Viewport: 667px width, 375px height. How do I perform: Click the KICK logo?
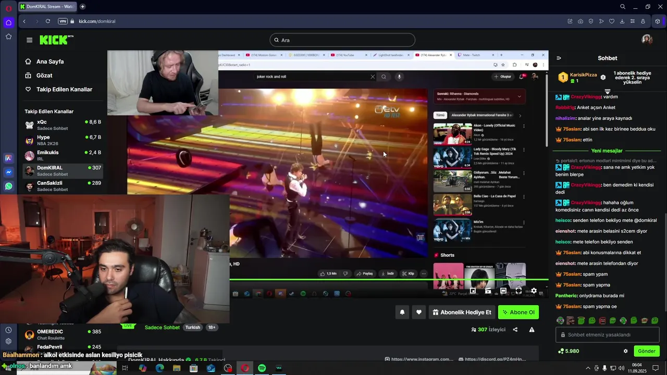[56, 40]
